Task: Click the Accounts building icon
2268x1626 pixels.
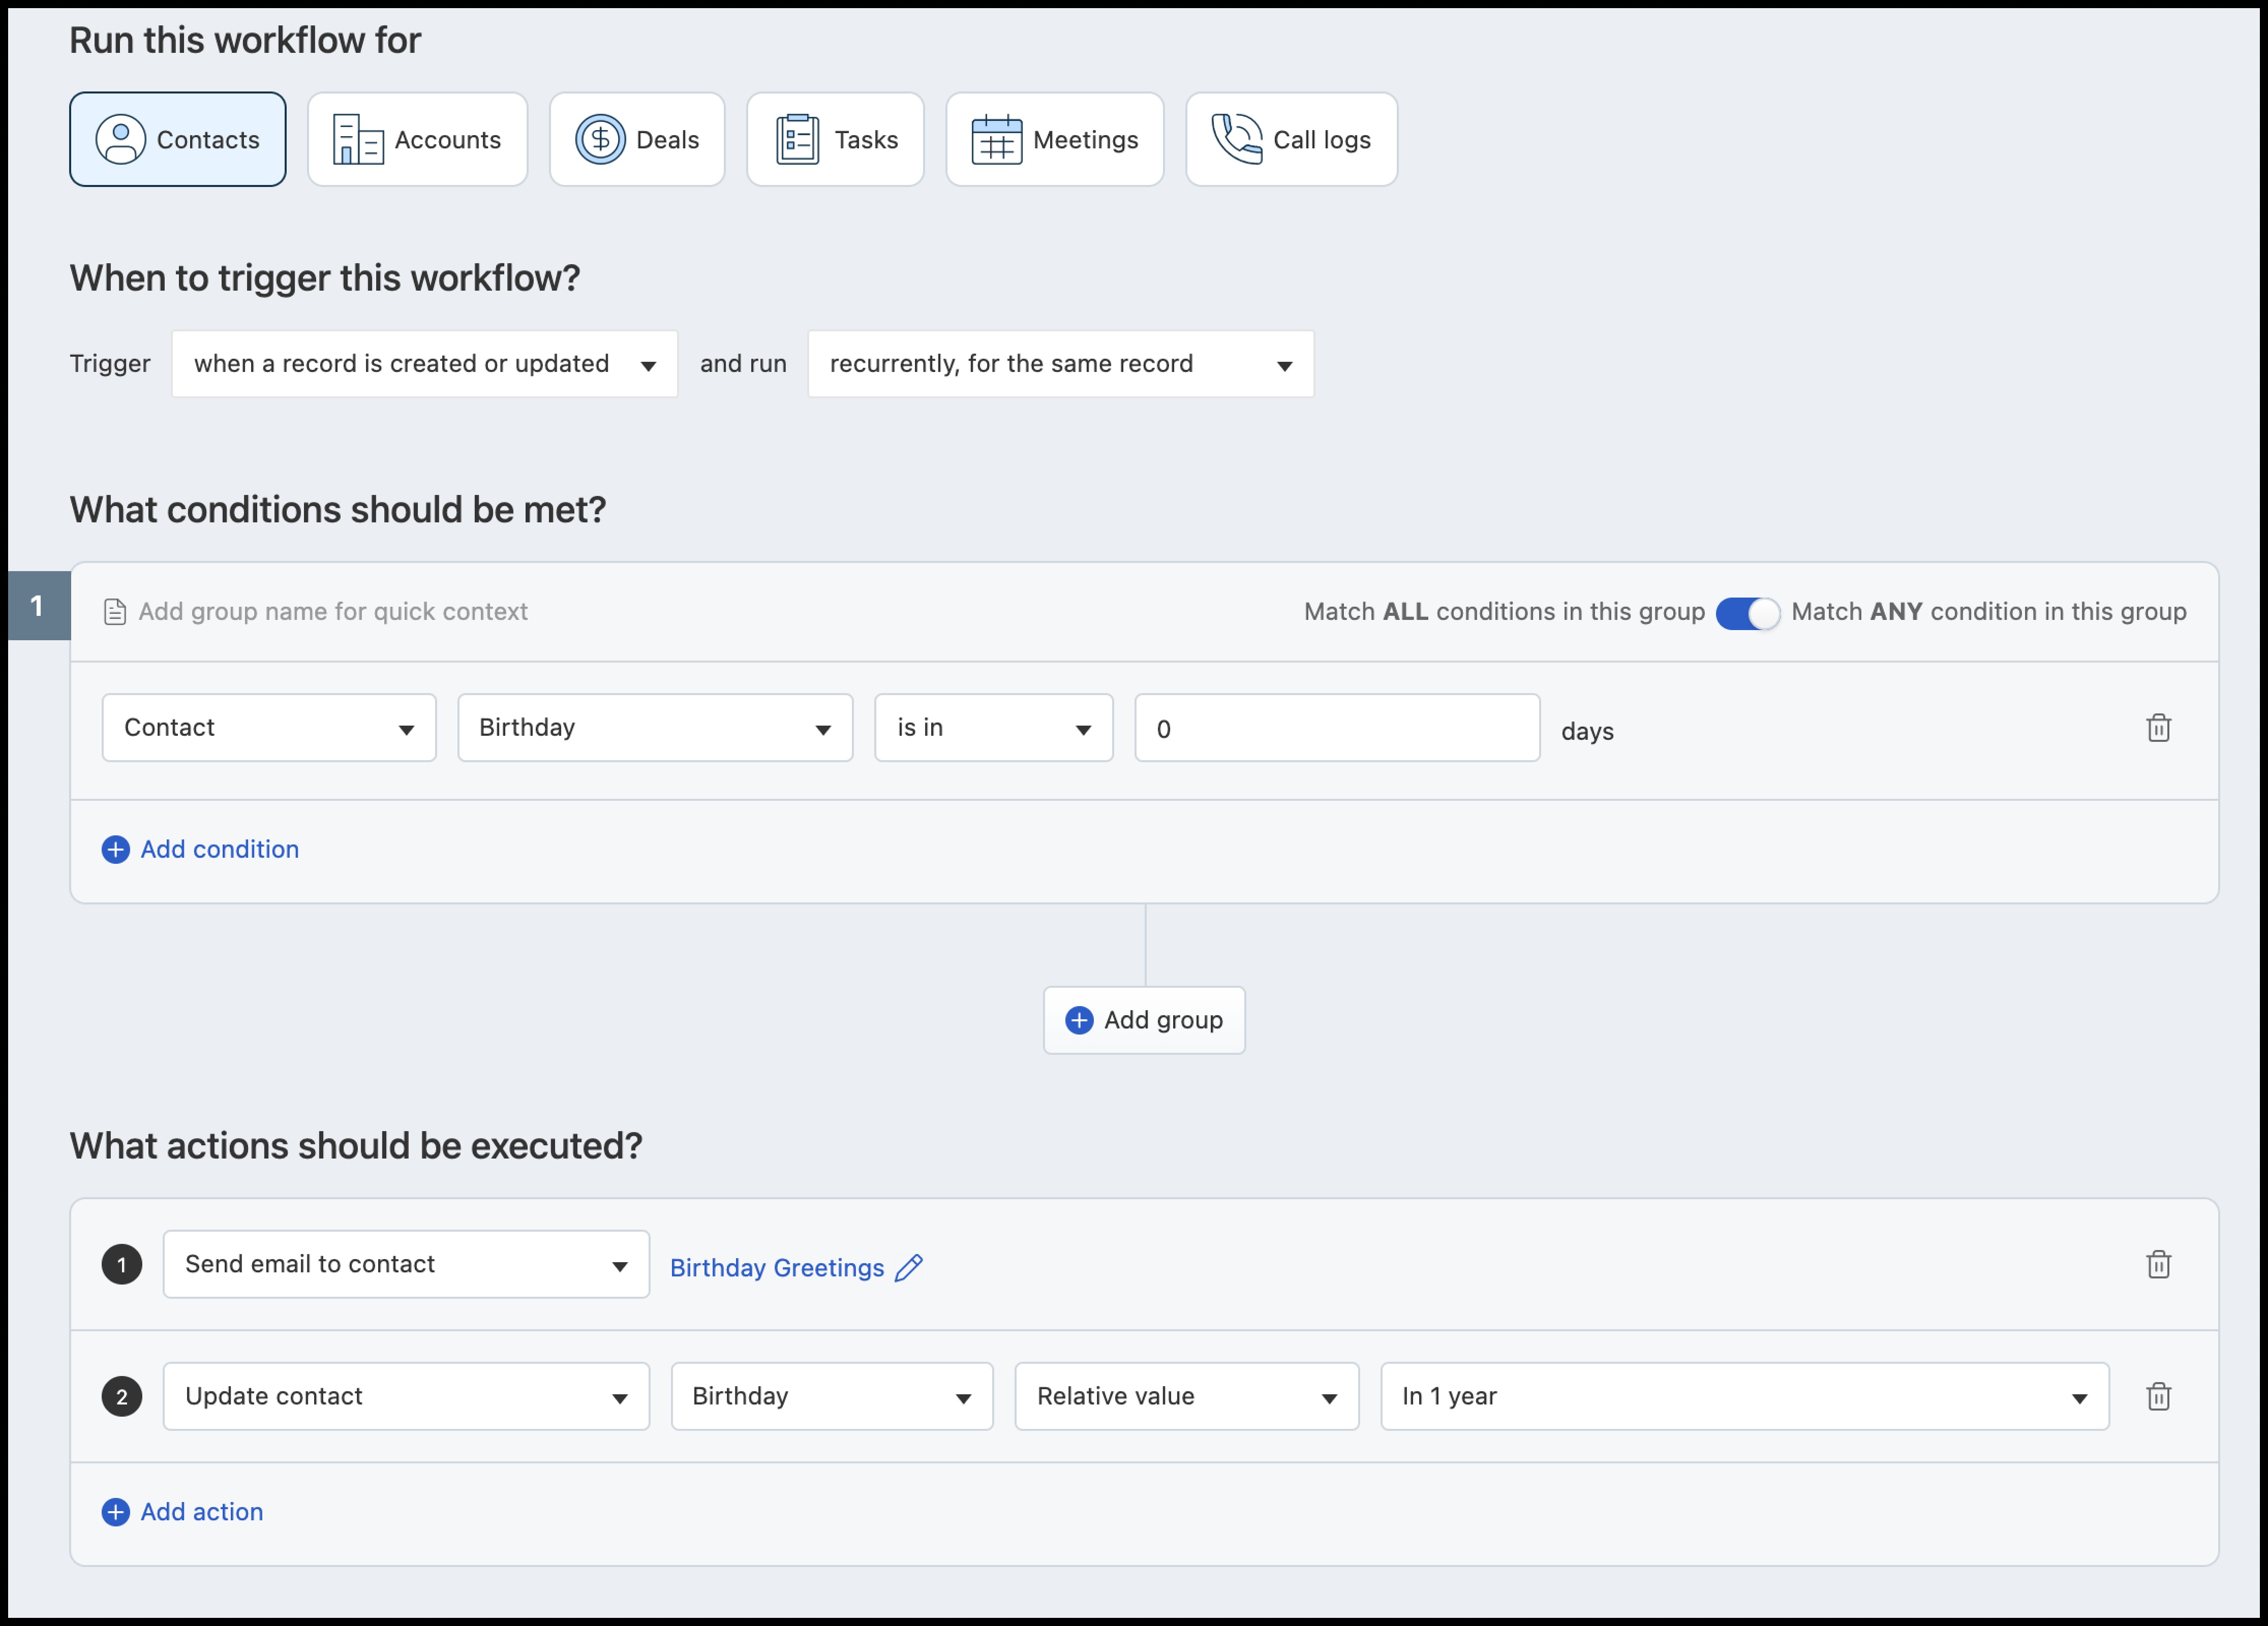Action: pos(357,140)
